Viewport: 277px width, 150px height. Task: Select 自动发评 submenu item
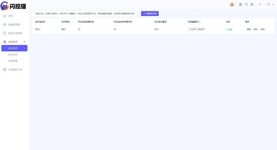point(14,48)
